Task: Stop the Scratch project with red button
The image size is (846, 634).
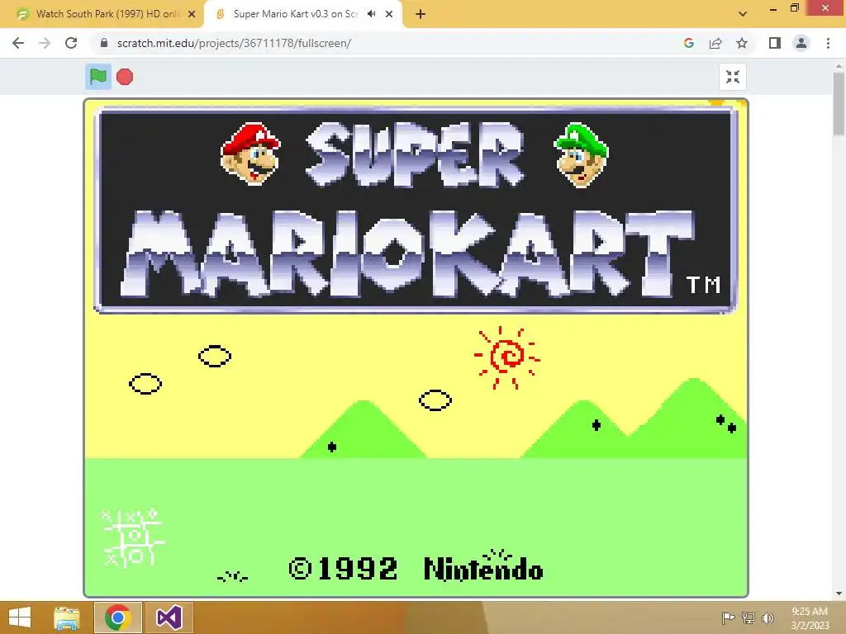Action: (x=125, y=77)
